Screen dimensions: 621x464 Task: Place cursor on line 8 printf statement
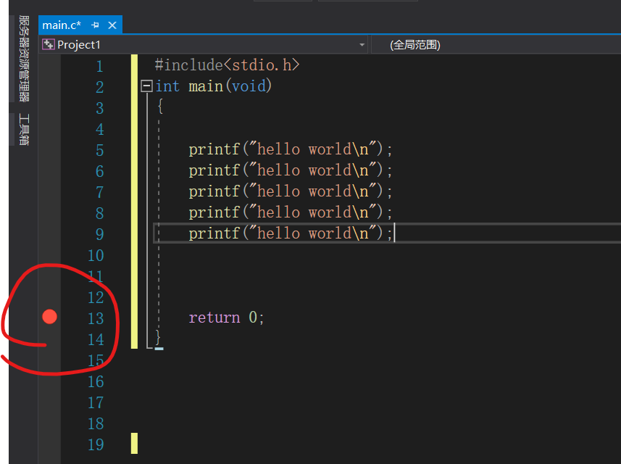[291, 212]
